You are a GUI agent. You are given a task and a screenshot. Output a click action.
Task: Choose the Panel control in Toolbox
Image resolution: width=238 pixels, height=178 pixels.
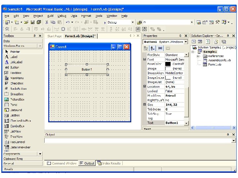click(22, 105)
